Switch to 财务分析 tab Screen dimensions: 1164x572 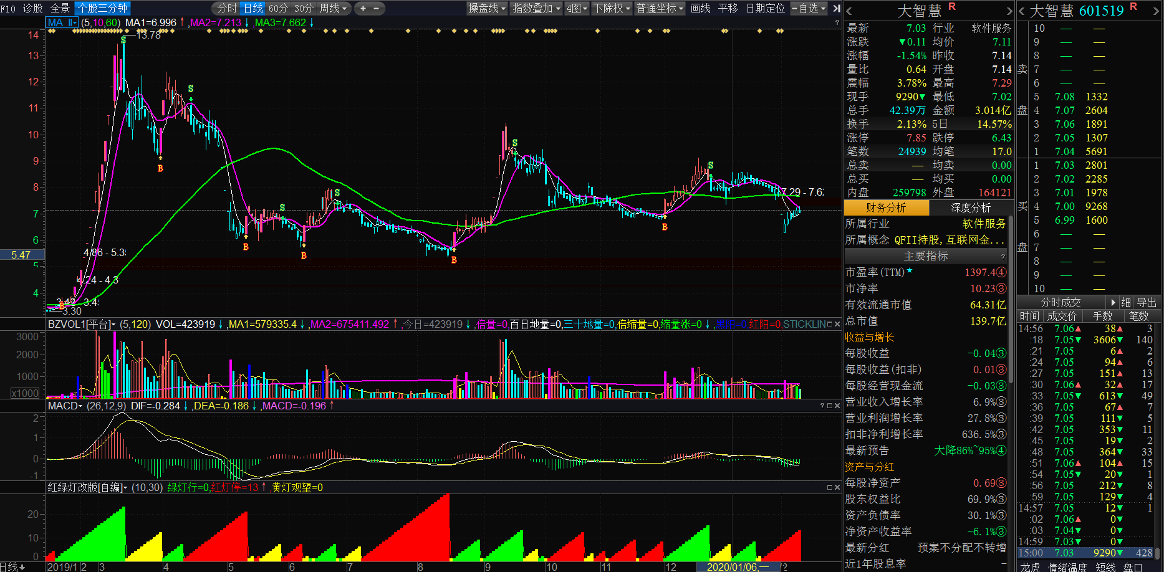tap(886, 207)
